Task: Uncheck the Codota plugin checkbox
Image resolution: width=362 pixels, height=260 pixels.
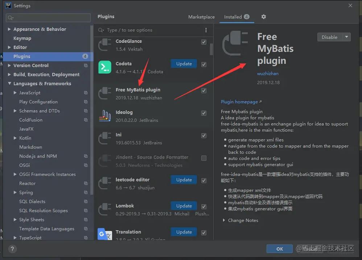Action: pyautogui.click(x=203, y=65)
